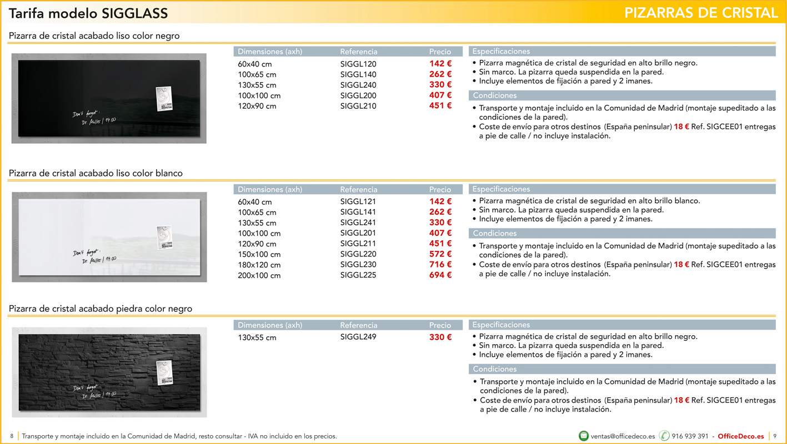Click the 'Tarifa modelo SIGGLASS' page title
This screenshot has width=787, height=444.
(88, 13)
